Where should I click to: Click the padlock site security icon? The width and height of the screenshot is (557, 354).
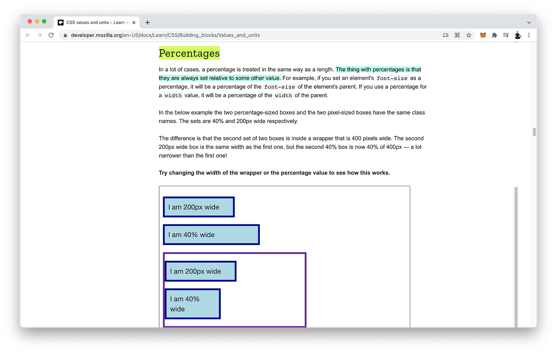point(65,35)
